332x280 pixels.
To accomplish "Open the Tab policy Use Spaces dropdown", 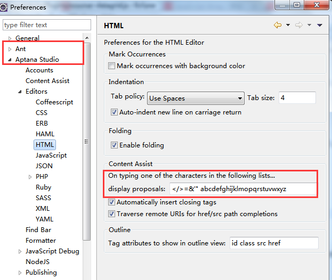I will (x=196, y=98).
